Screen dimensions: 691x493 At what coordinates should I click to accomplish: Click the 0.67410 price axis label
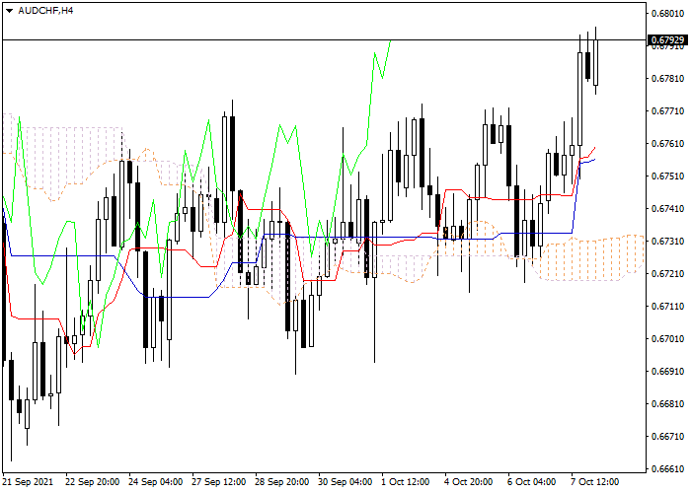coord(667,209)
